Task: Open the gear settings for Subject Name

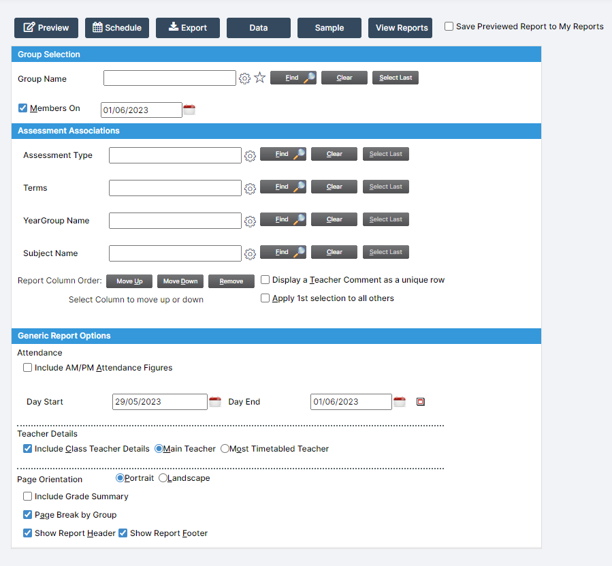Action: [251, 254]
